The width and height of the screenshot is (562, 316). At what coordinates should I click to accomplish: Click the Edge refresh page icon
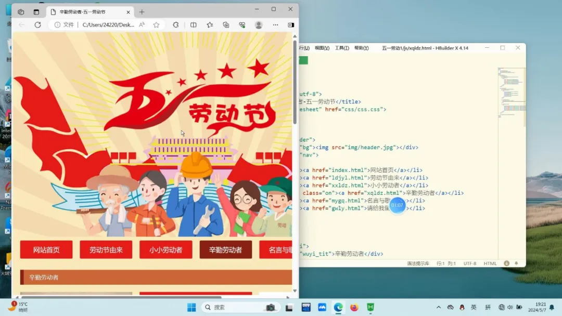pos(37,25)
